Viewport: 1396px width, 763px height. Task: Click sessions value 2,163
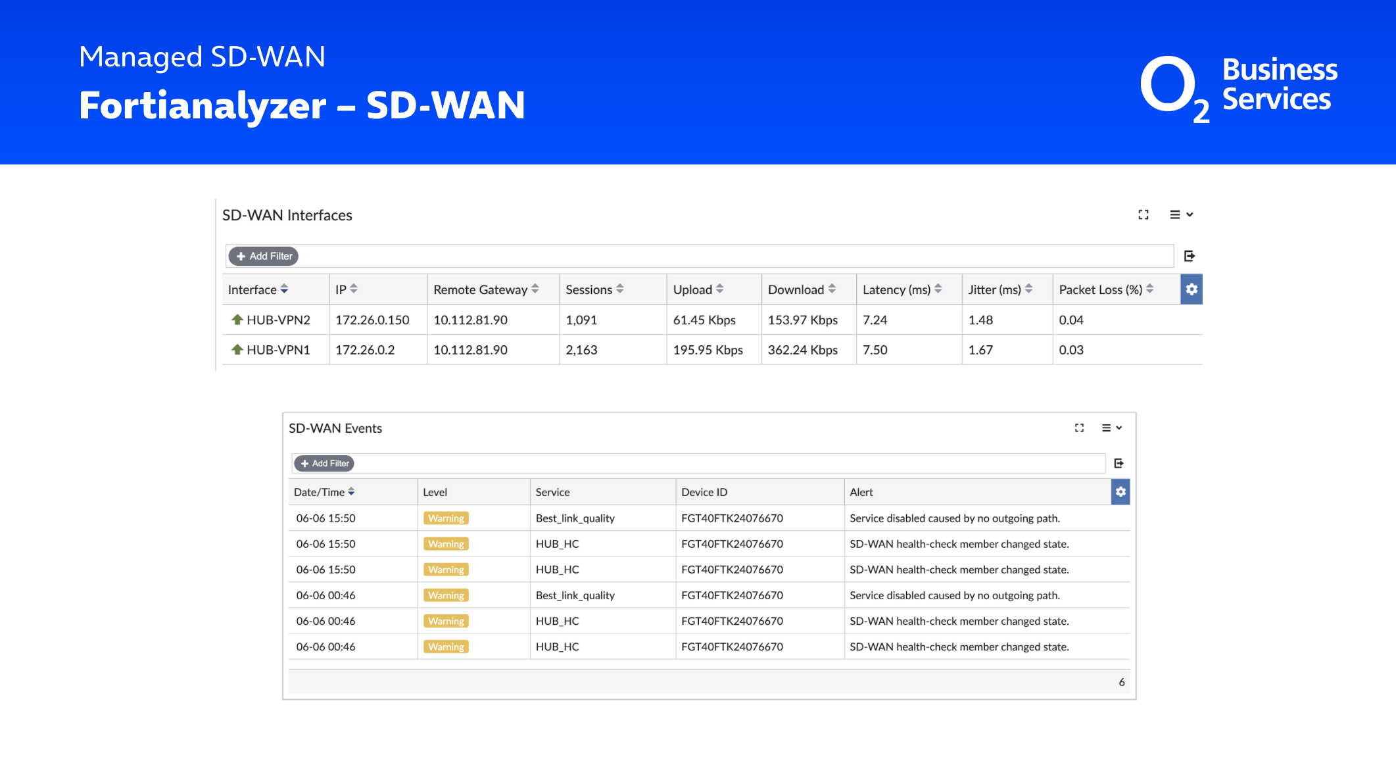tap(581, 350)
